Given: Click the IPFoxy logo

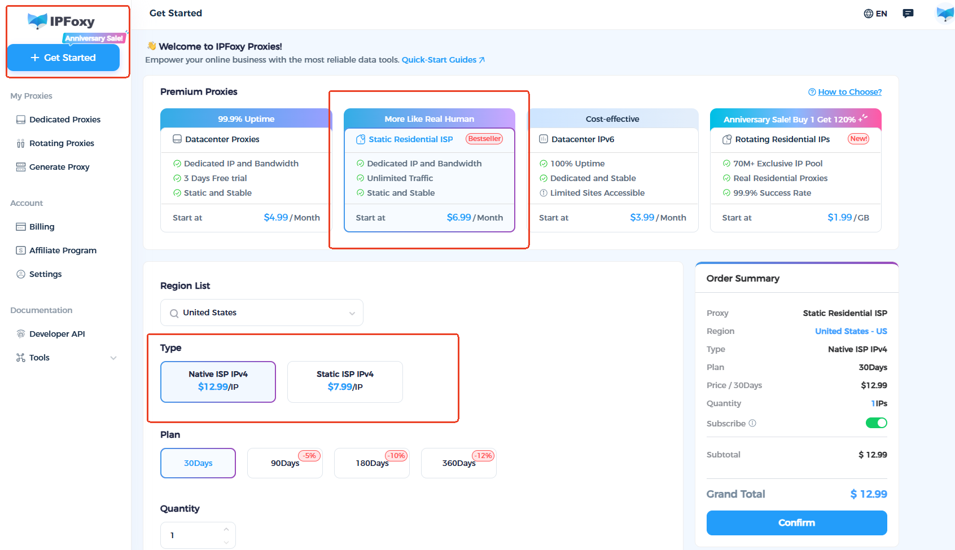Looking at the screenshot, I should [x=61, y=21].
